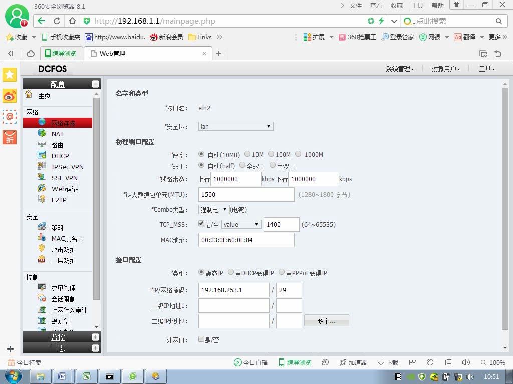Go to browser home page icon

coord(72,21)
